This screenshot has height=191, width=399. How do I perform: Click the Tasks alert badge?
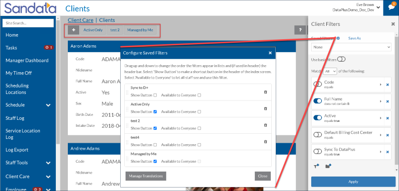[x=48, y=47]
